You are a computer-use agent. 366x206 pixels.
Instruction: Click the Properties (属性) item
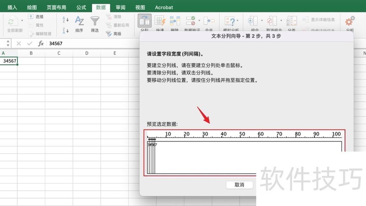coord(36,25)
